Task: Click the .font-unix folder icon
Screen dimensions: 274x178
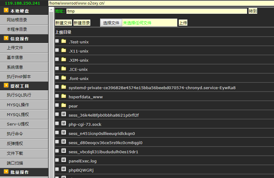Action: pyautogui.click(x=64, y=78)
